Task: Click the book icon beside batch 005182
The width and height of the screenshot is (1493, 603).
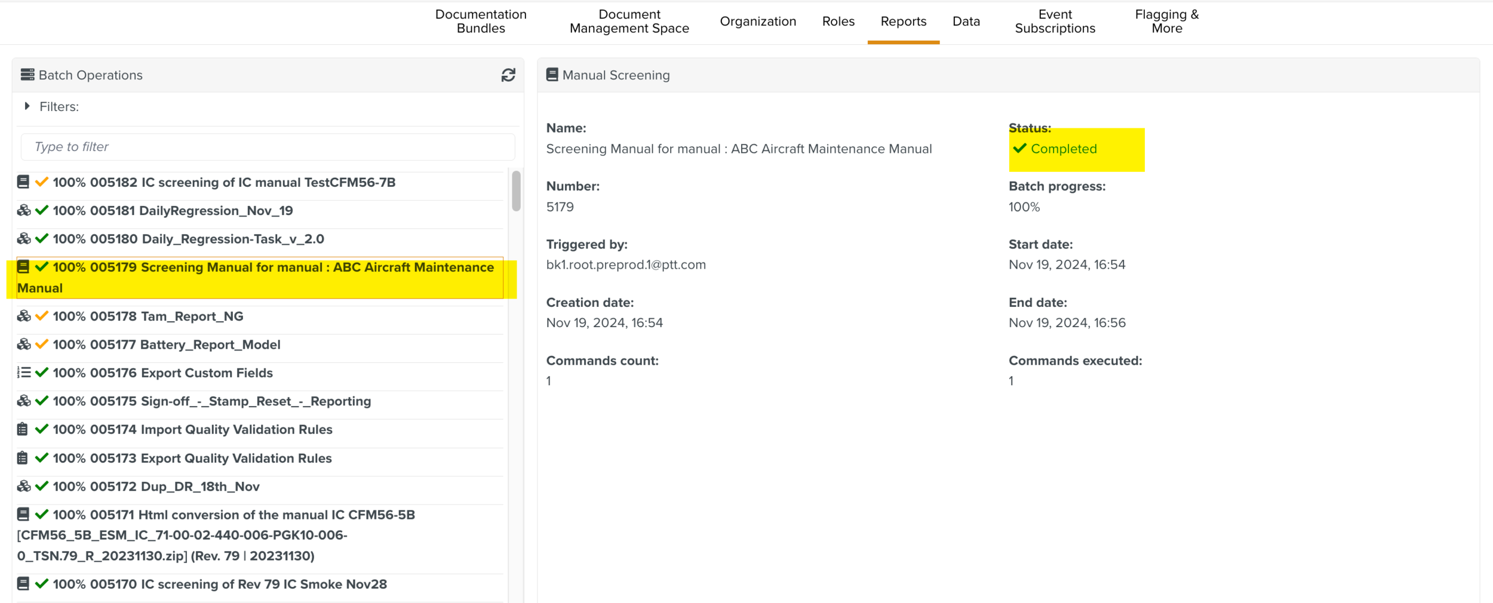Action: point(23,182)
